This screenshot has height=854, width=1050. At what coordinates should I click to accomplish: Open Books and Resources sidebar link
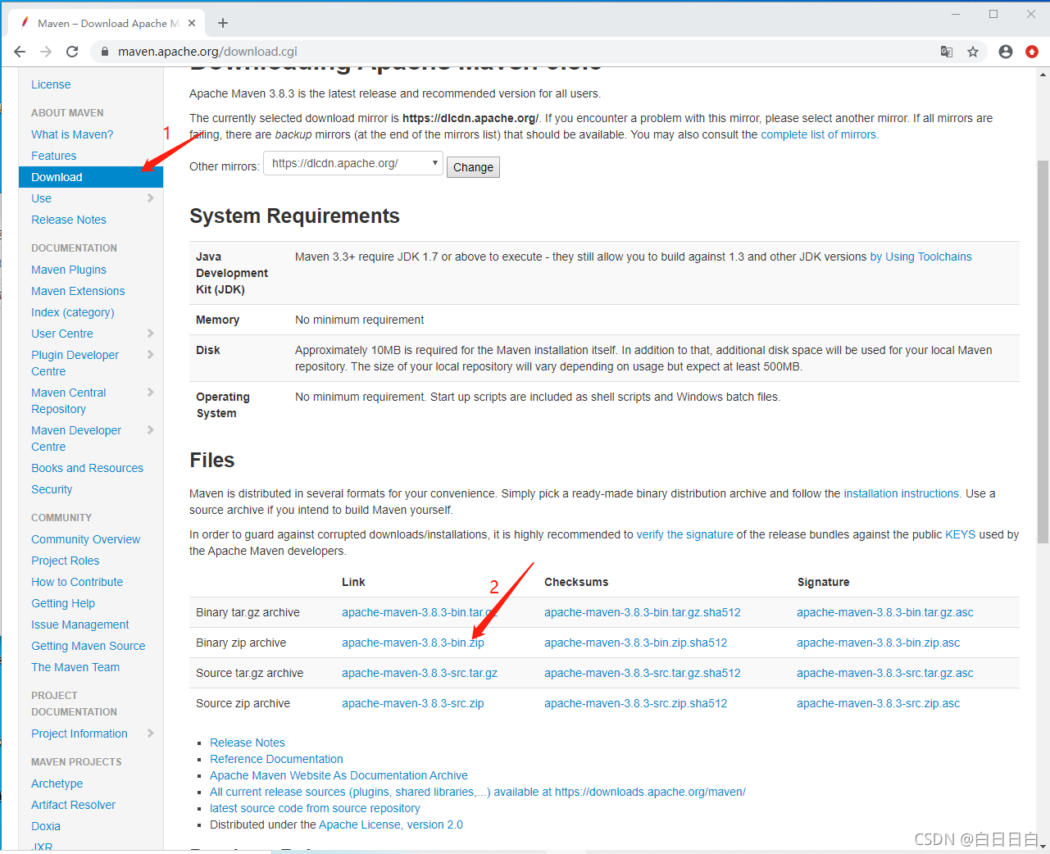tap(87, 468)
